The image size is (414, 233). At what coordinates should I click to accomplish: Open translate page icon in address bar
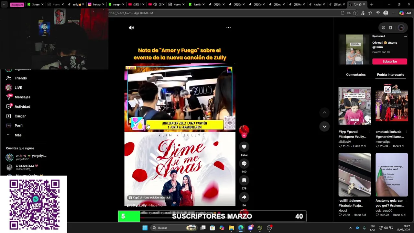(349, 13)
